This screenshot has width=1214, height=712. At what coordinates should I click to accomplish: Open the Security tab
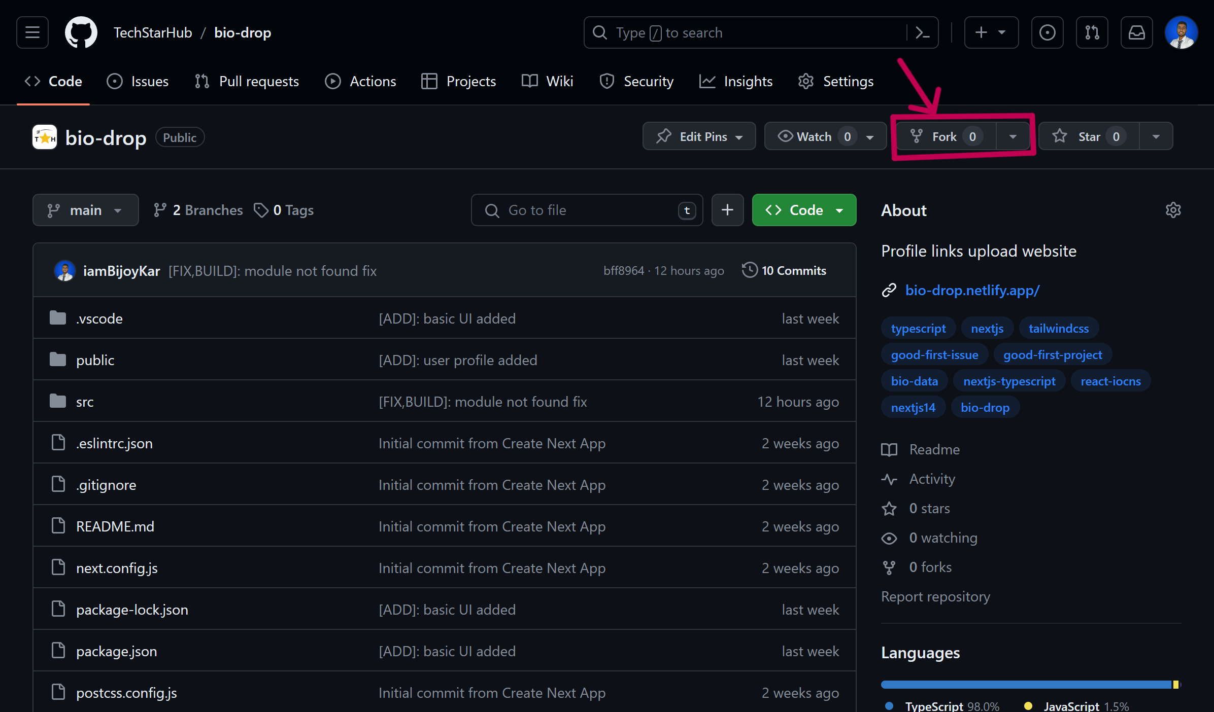[x=636, y=81]
